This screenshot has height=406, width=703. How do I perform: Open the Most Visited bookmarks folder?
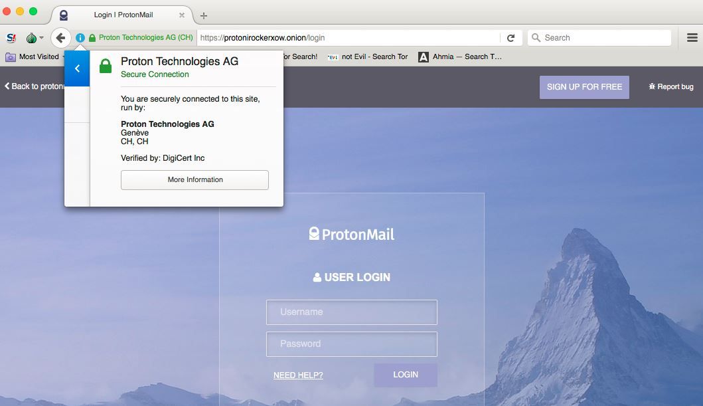(34, 57)
